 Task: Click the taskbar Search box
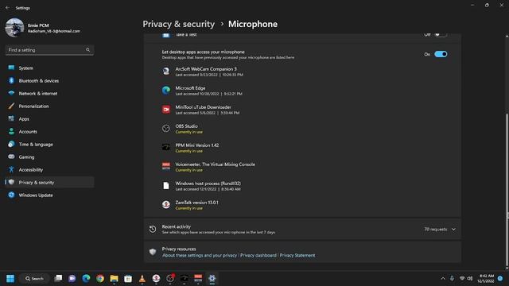tap(34, 278)
